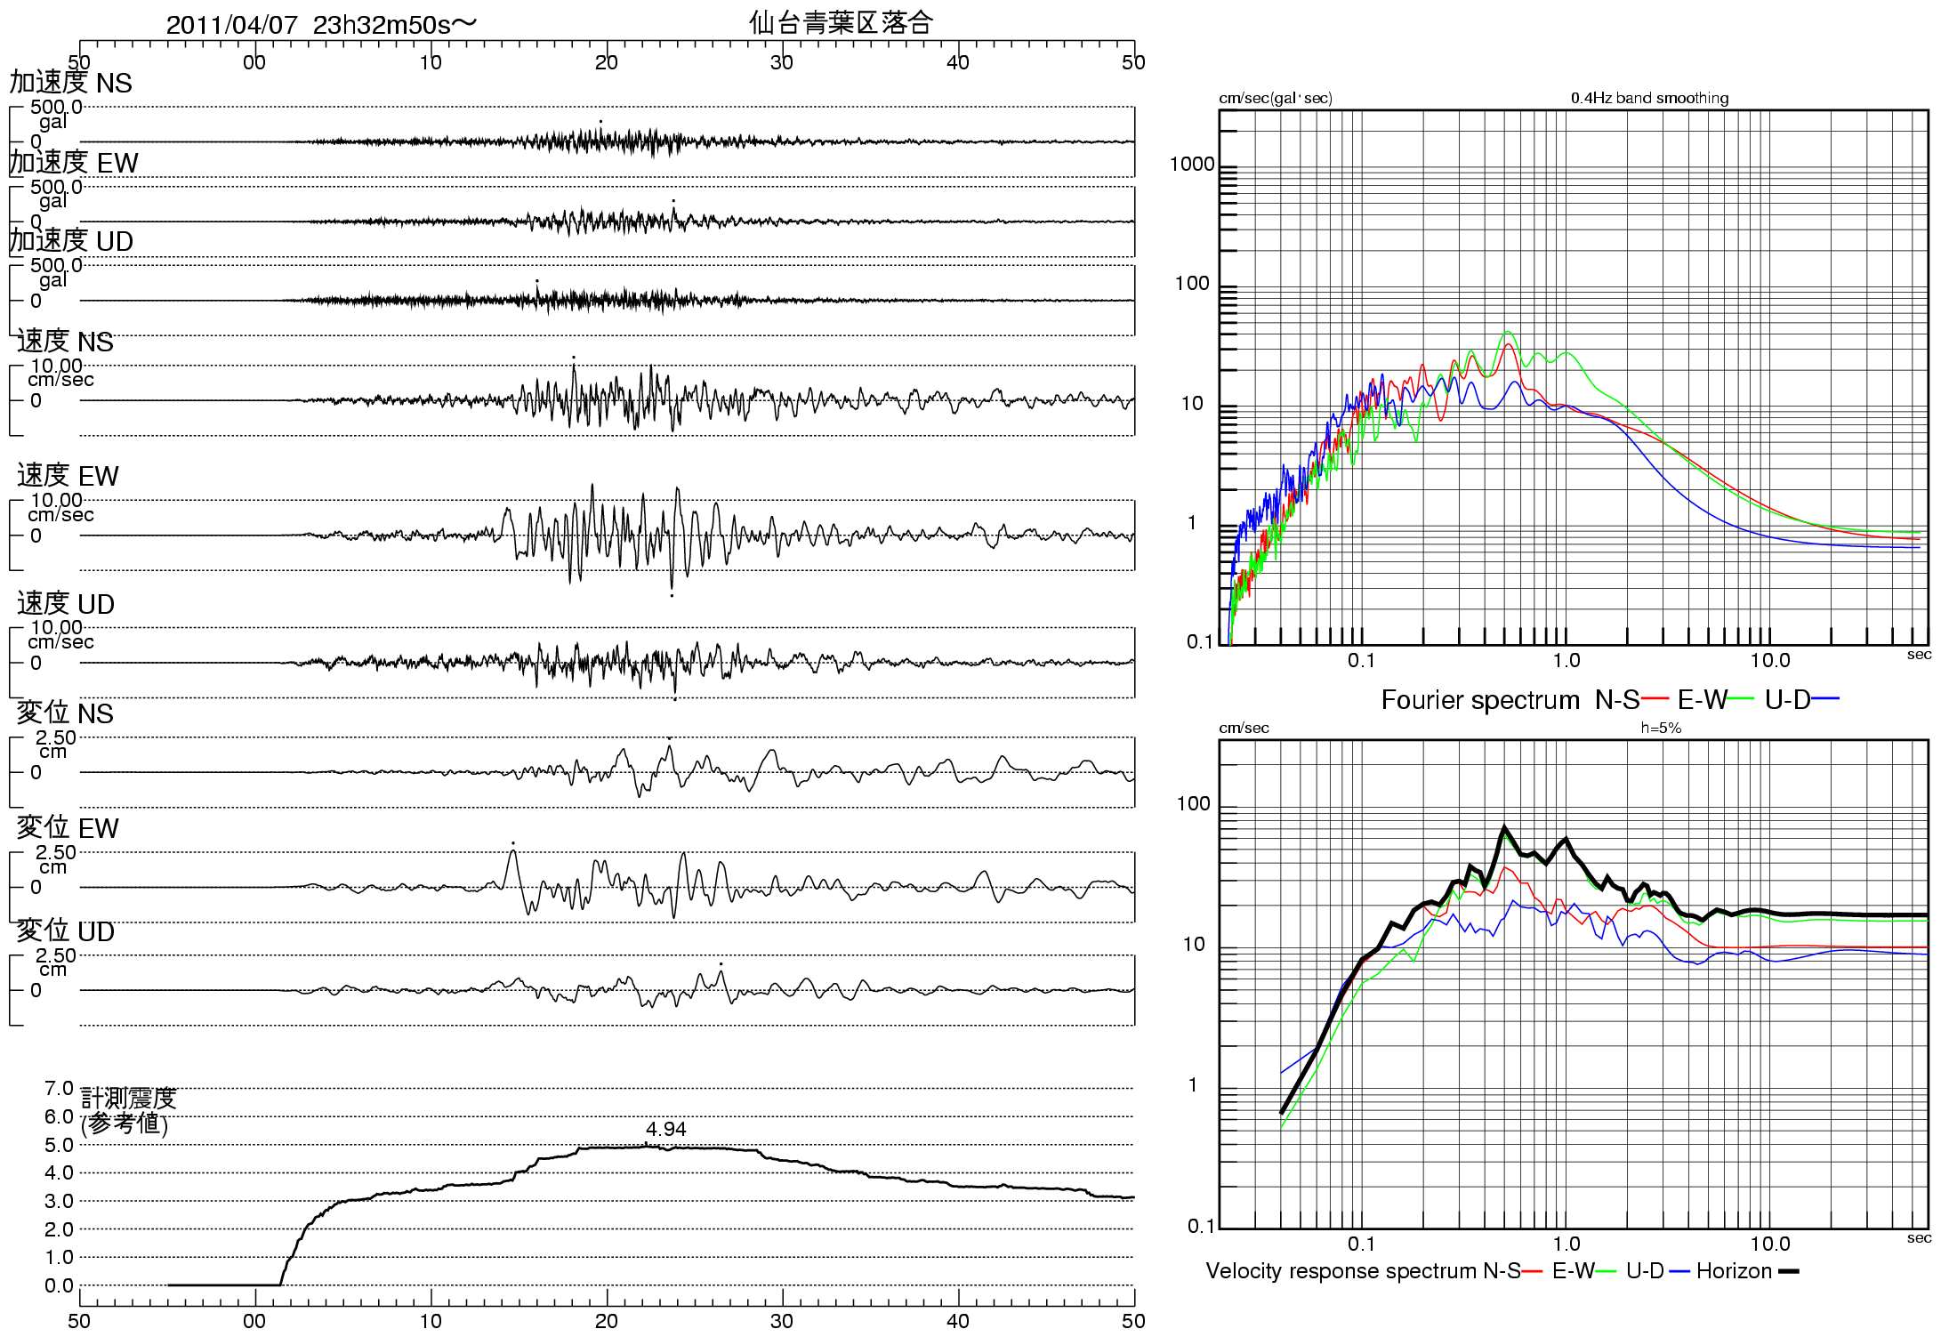Image resolution: width=1941 pixels, height=1337 pixels.
Task: Click the 1000 tick on the Fourier axis
Action: pos(1192,164)
